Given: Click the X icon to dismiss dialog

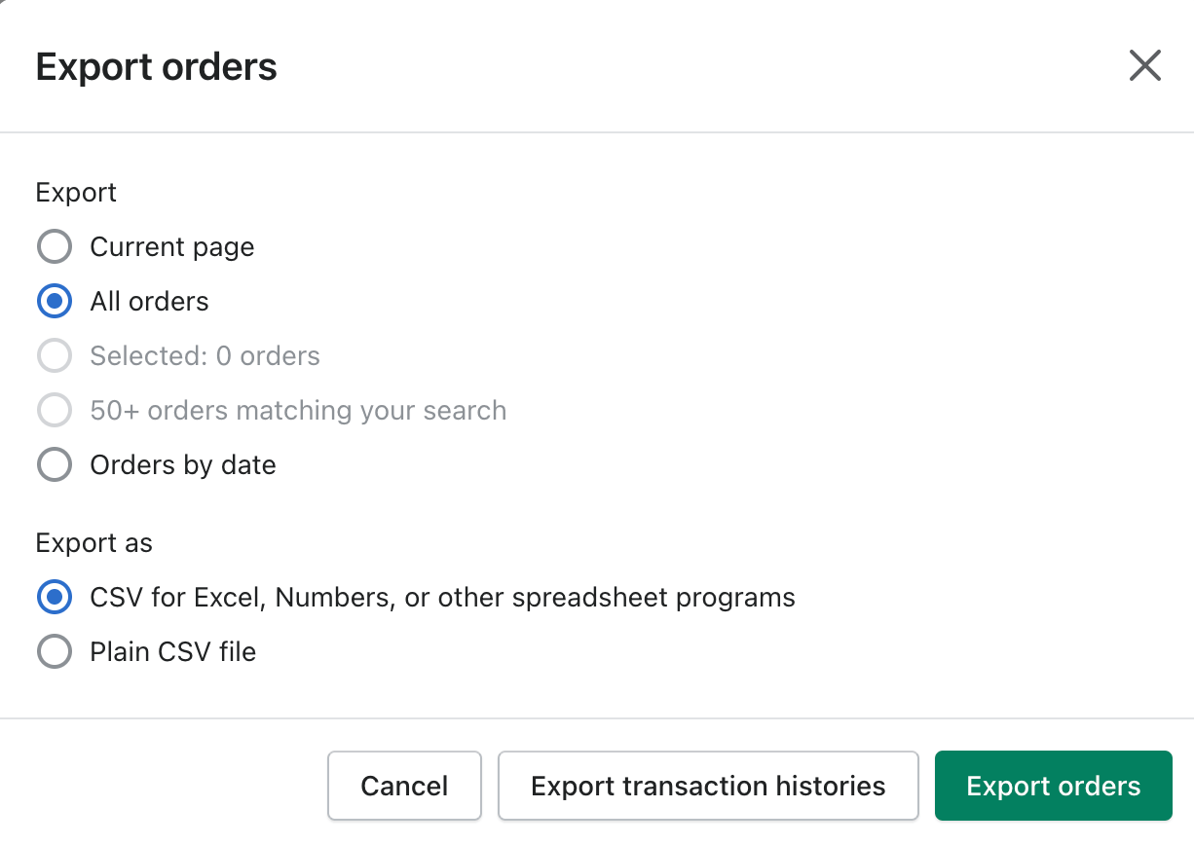Looking at the screenshot, I should [x=1144, y=65].
